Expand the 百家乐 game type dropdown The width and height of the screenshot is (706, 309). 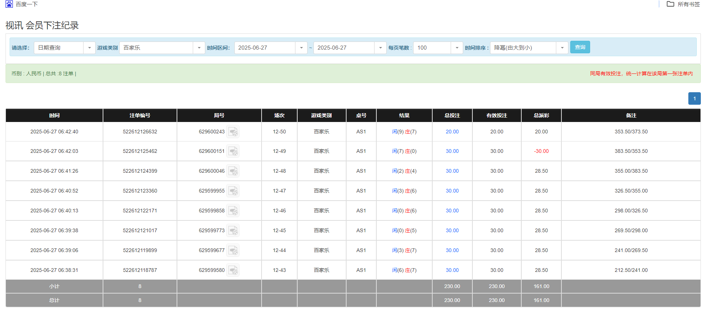click(x=199, y=48)
